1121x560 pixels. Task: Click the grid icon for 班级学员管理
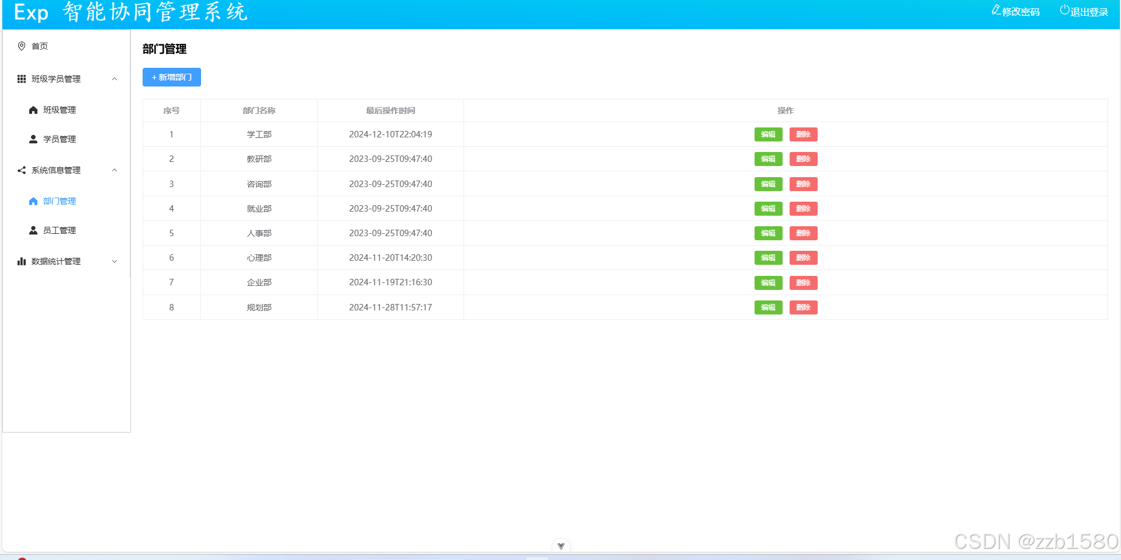22,79
